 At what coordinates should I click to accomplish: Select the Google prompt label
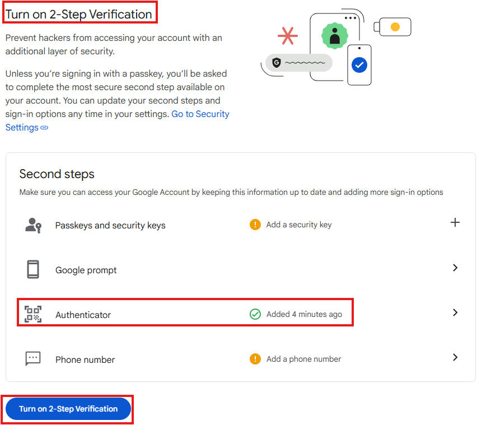[86, 270]
